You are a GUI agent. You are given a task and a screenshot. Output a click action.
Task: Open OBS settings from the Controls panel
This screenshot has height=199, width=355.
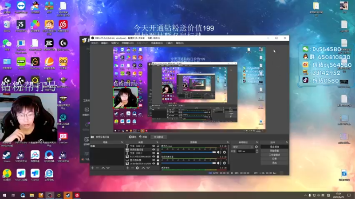274,159
